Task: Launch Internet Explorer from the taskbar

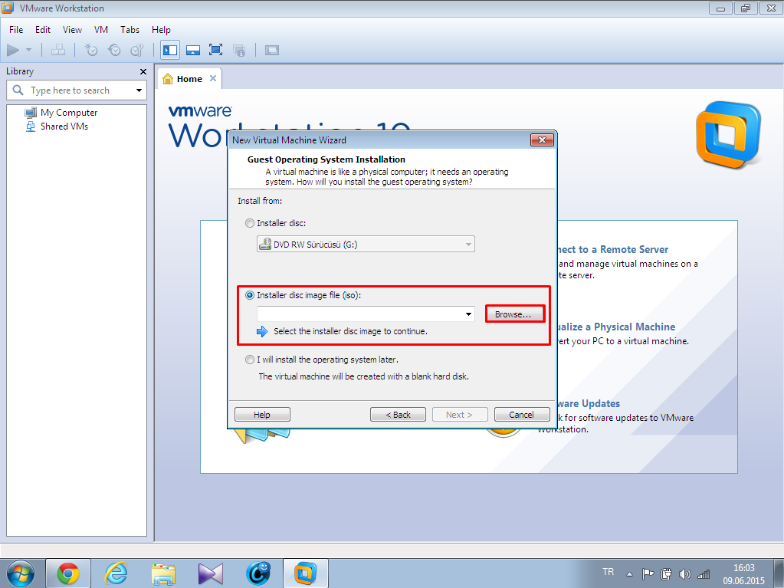Action: click(116, 573)
